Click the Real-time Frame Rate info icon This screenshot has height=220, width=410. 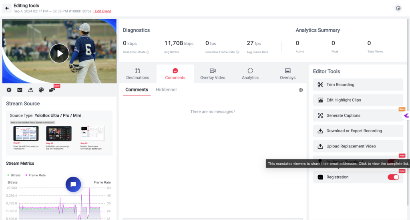[x=237, y=52]
